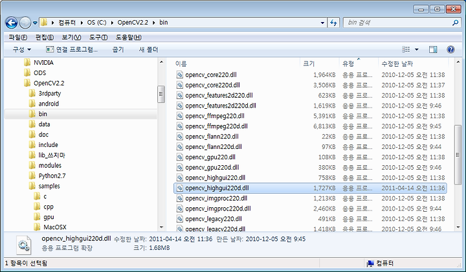
Task: Select opencv_legacy220.dll file name
Action: [214, 219]
